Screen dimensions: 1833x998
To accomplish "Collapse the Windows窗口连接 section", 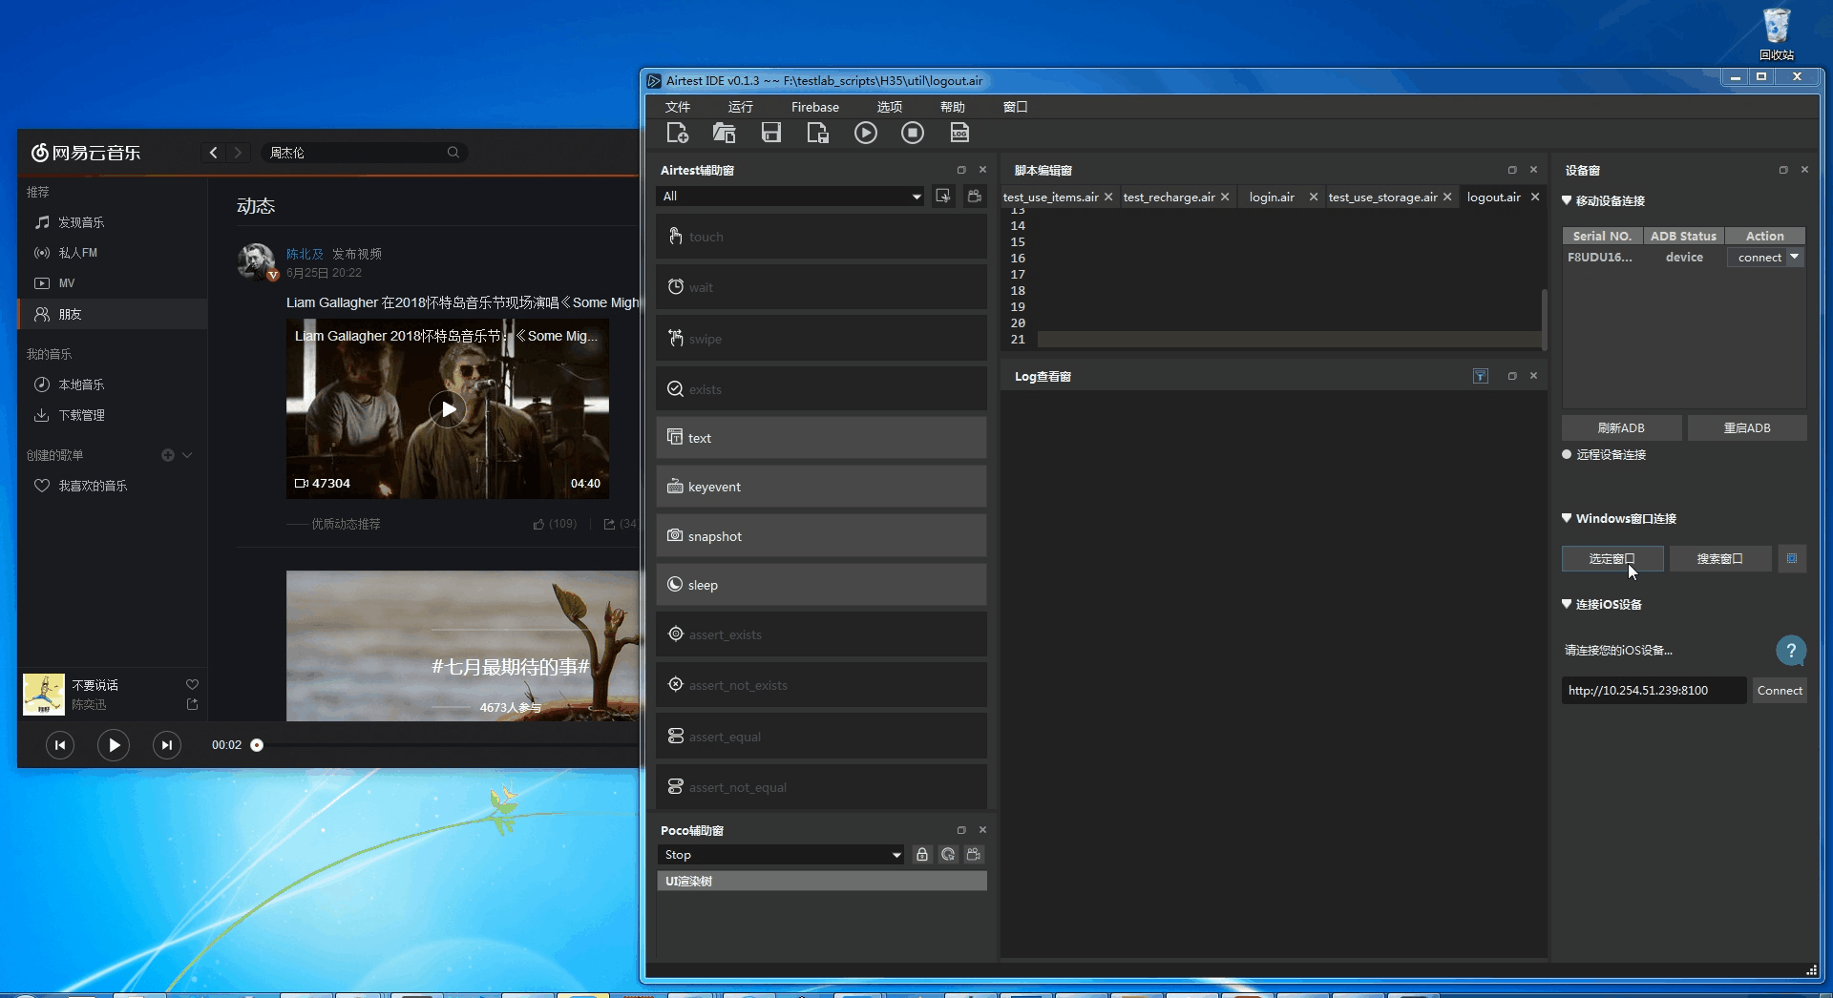I will [1567, 519].
